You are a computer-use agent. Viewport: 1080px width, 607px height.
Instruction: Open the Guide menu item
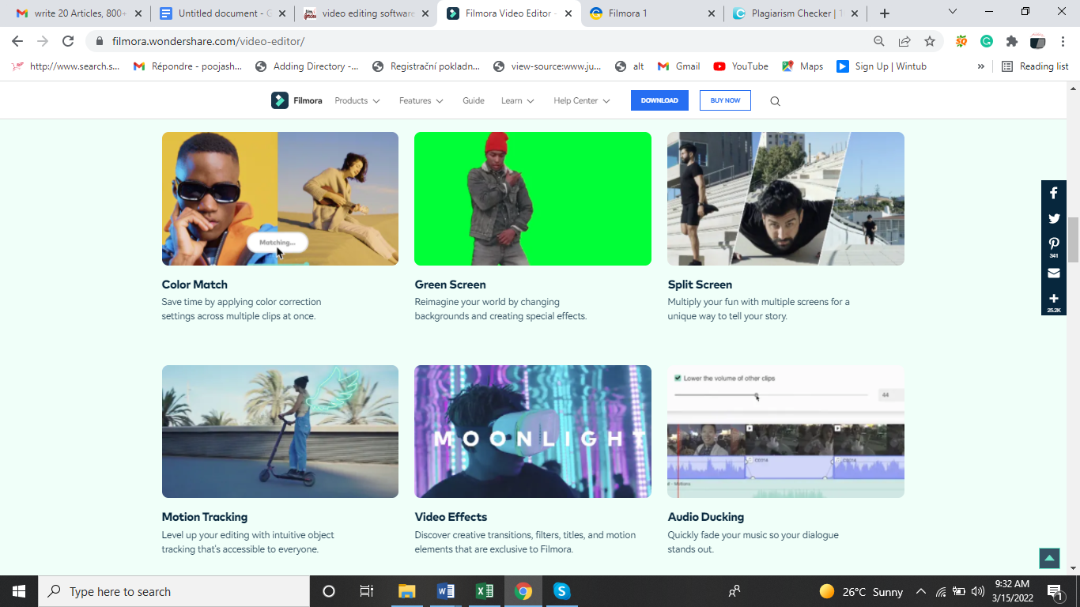(x=474, y=100)
